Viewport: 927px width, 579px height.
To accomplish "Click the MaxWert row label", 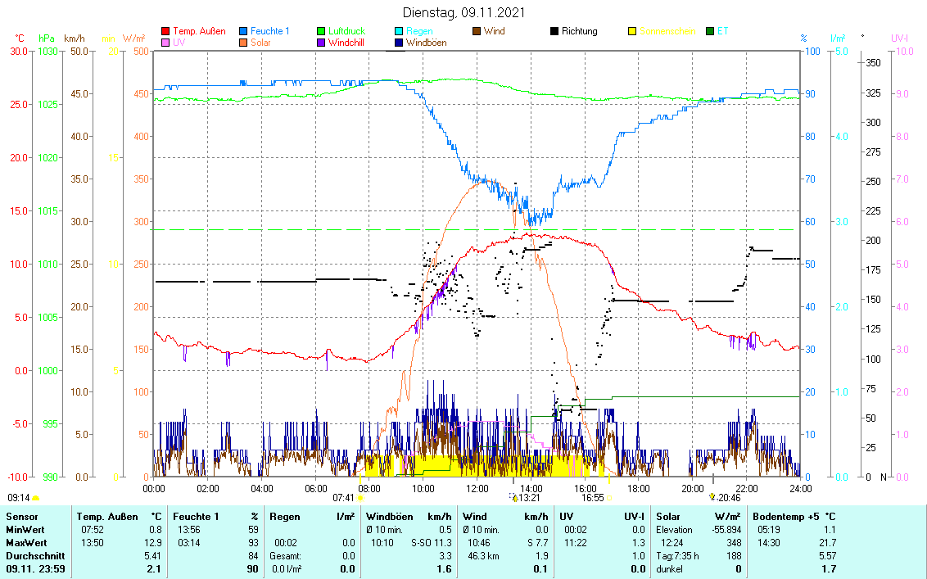I will tap(26, 543).
